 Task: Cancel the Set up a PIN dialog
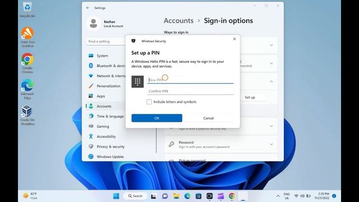(x=208, y=118)
